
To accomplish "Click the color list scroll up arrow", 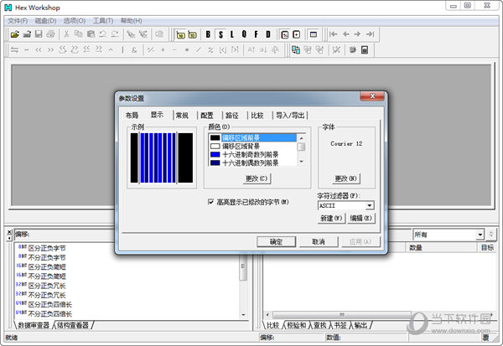I will coord(301,138).
